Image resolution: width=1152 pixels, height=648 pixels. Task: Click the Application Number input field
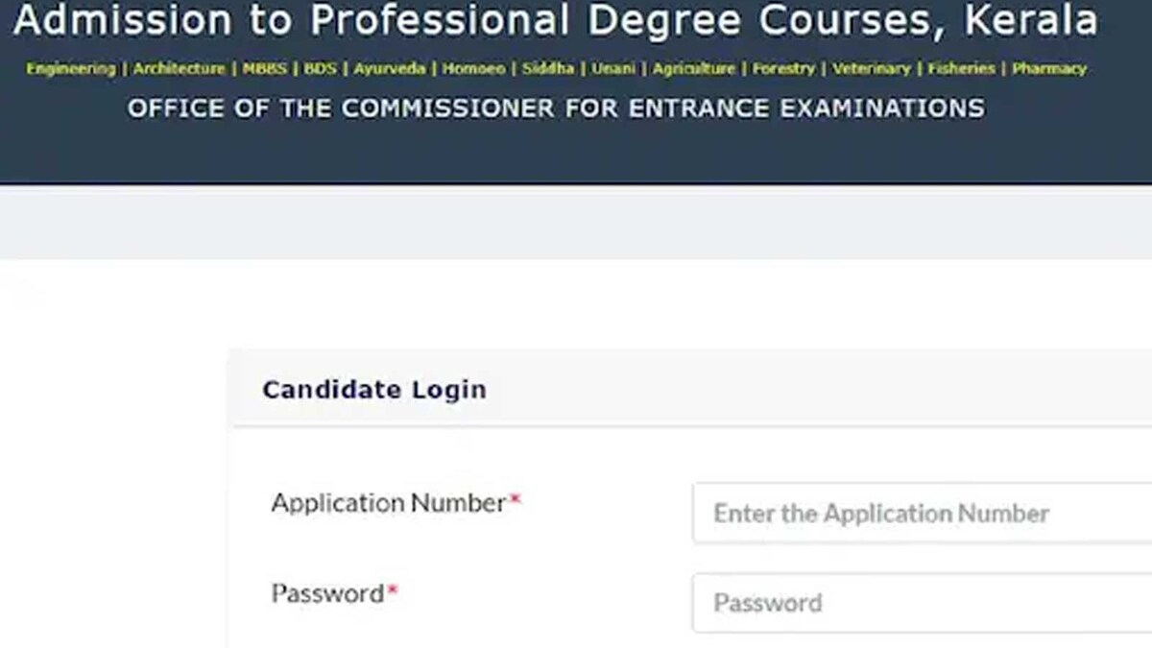click(x=912, y=513)
